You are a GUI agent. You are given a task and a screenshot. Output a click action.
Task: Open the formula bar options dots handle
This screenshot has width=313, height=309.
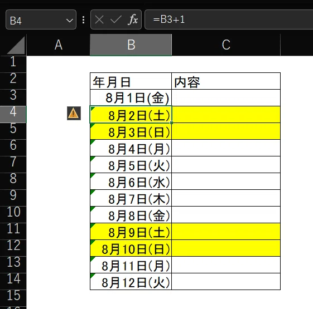tap(84, 19)
